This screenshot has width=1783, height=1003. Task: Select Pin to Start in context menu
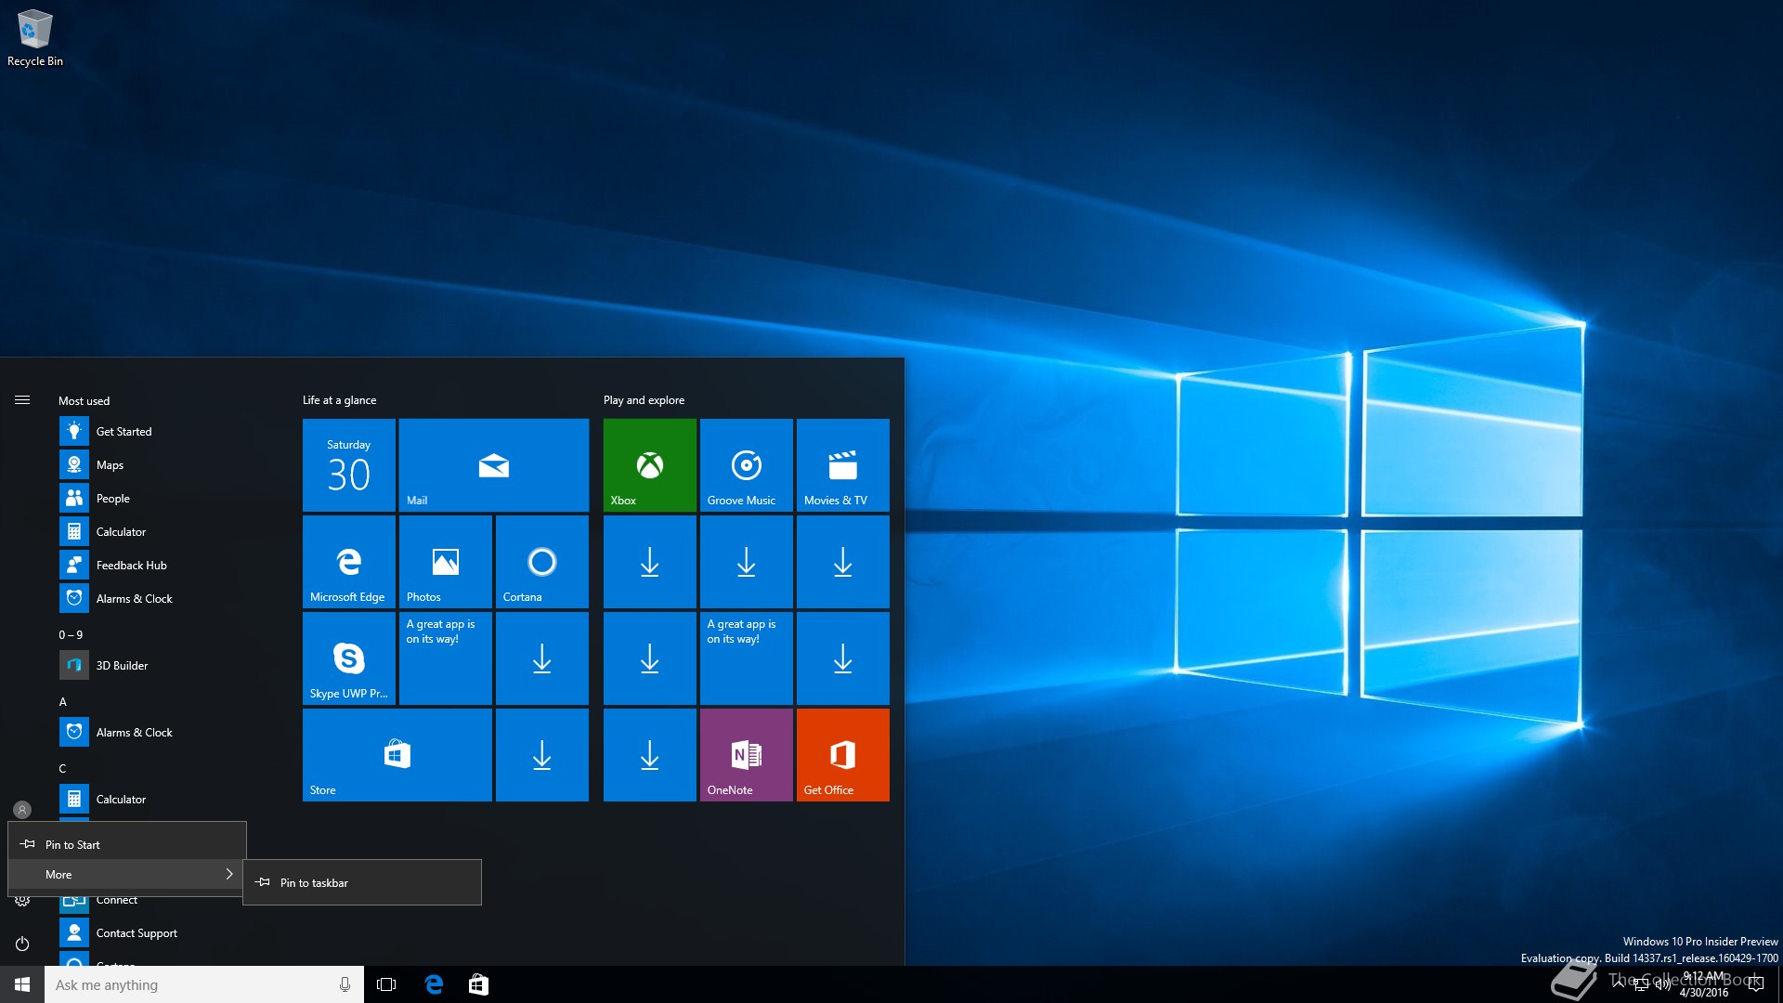pos(127,844)
